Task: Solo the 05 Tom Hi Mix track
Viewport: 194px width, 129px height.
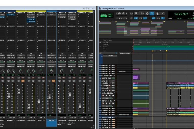Action: [110, 103]
